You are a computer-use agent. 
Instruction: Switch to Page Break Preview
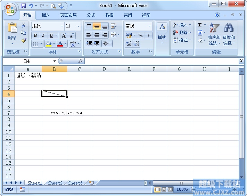click(170, 189)
